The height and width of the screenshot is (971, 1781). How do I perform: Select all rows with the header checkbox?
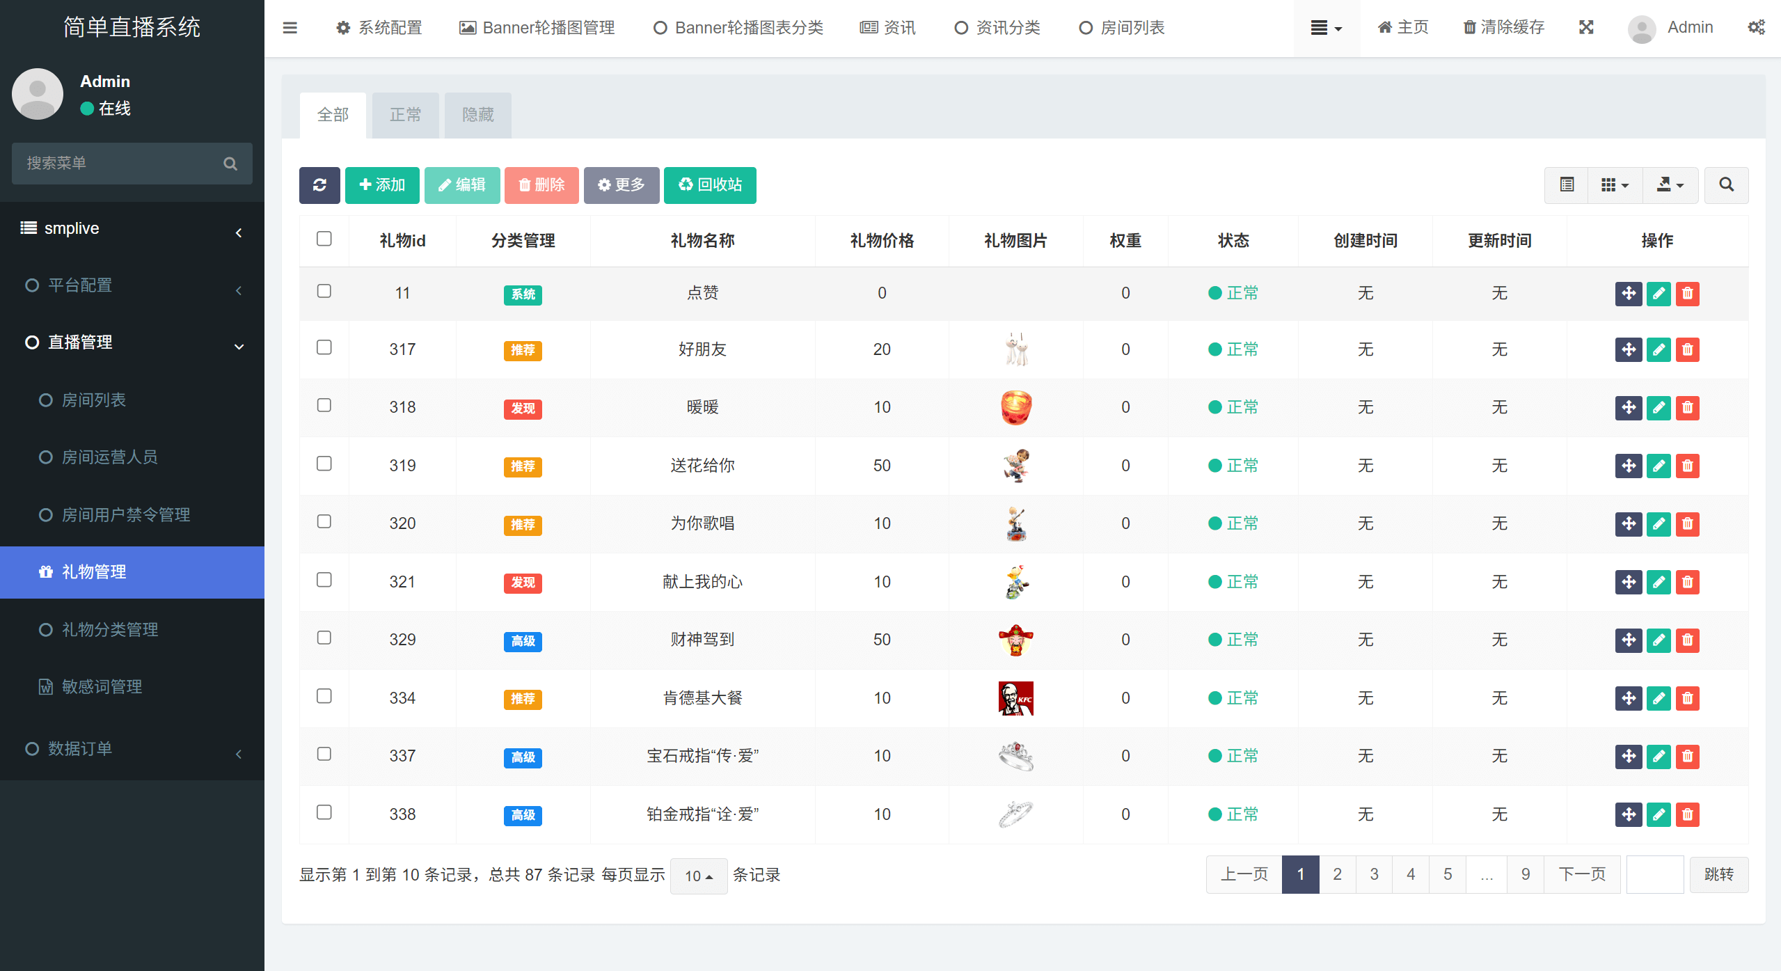coord(324,239)
